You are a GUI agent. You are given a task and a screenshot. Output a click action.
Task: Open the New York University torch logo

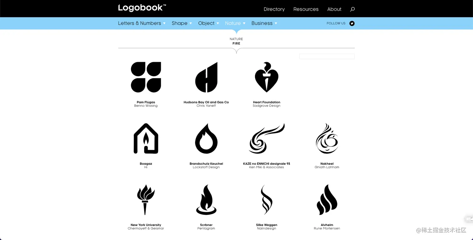pyautogui.click(x=146, y=200)
